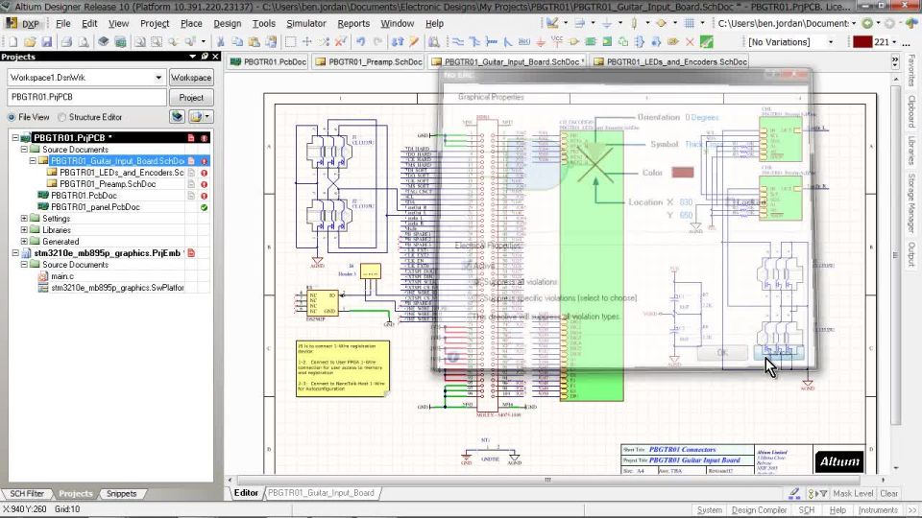The width and height of the screenshot is (922, 518).
Task: Click the Design Compiler status bar button
Action: click(x=759, y=509)
